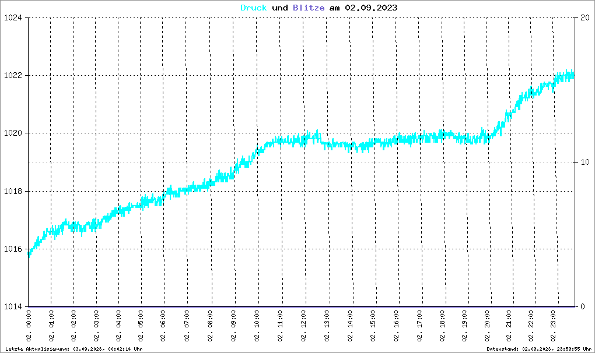Image resolution: width=595 pixels, height=353 pixels.
Task: Select the 23:00 time axis marker
Action: [556, 327]
